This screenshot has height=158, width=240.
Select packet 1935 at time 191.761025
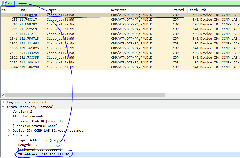(x=120, y=48)
